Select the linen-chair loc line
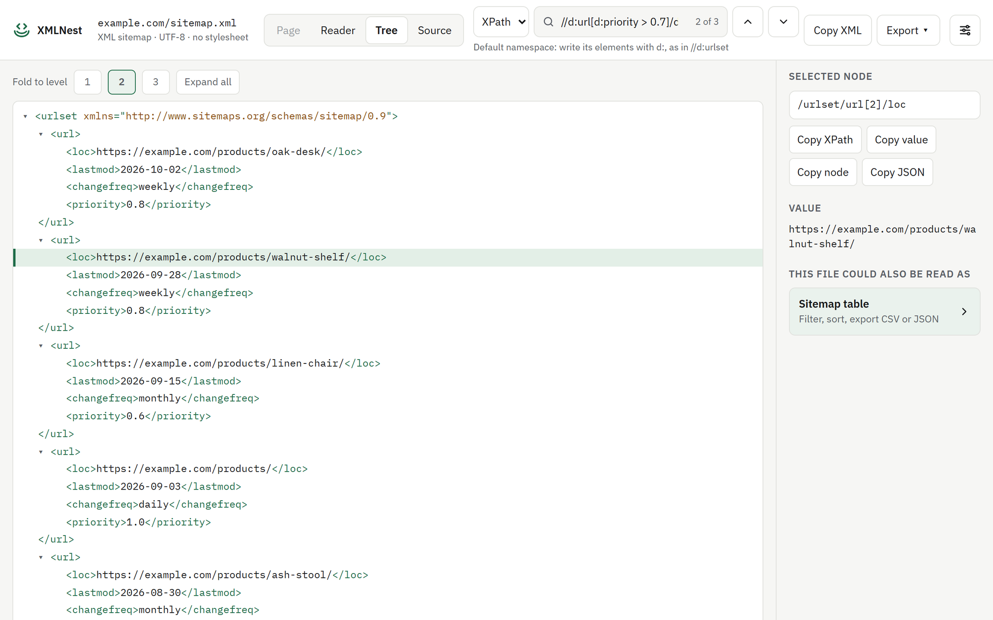The height and width of the screenshot is (620, 993). (388, 363)
